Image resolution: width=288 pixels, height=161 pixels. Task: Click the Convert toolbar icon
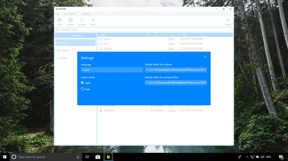[x=82, y=21]
